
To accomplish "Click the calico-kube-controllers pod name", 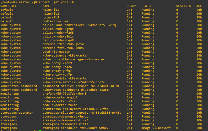I will pos(79,25).
